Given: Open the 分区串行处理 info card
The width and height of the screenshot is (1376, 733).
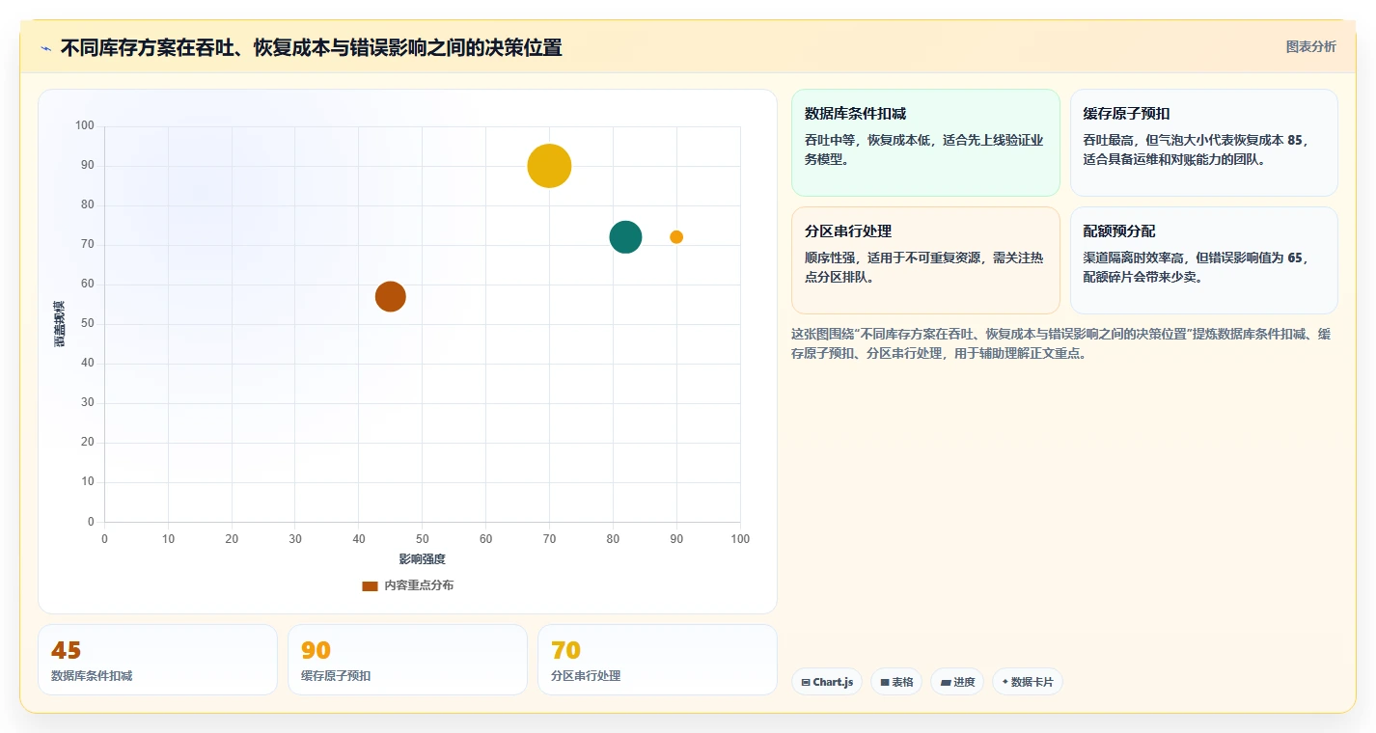Looking at the screenshot, I should click(925, 260).
